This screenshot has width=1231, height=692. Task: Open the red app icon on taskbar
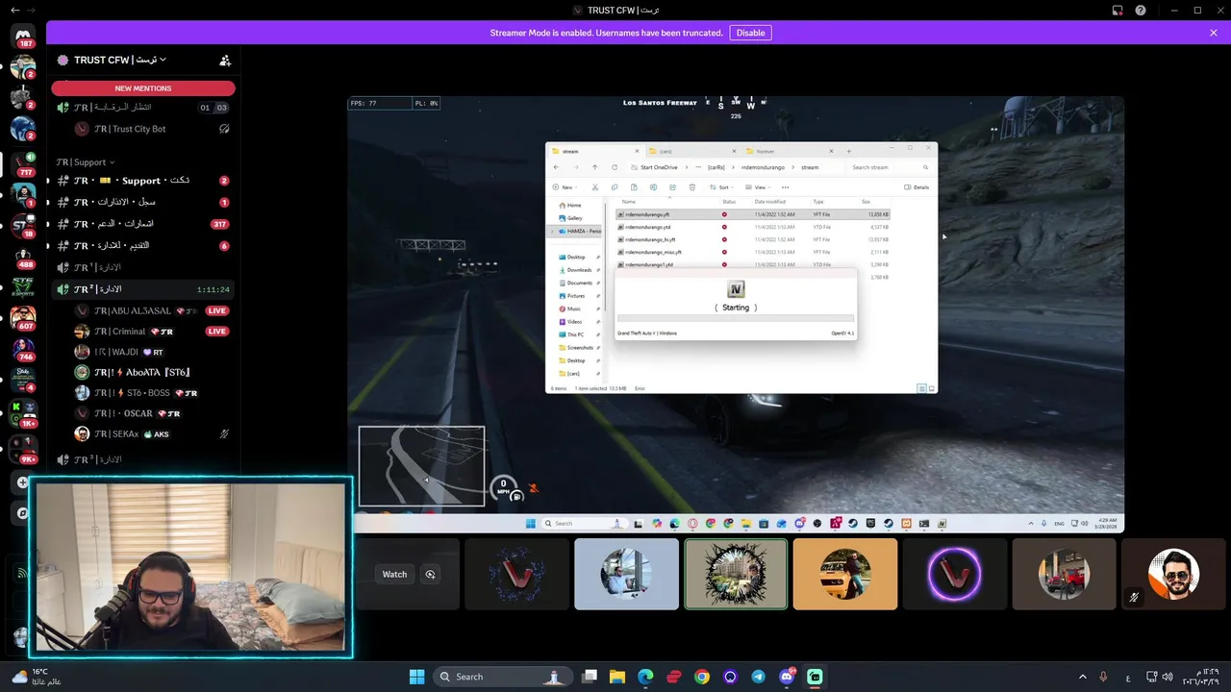[x=674, y=677]
